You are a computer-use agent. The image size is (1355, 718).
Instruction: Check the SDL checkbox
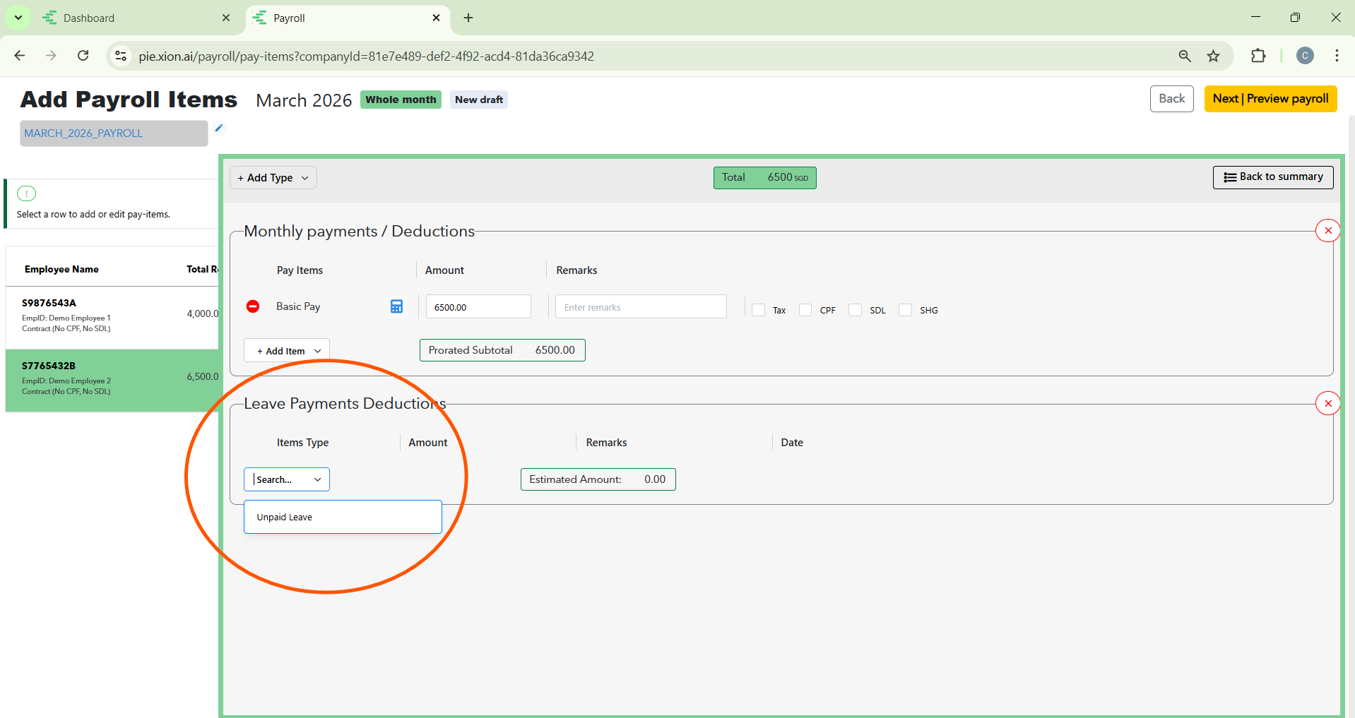(855, 310)
